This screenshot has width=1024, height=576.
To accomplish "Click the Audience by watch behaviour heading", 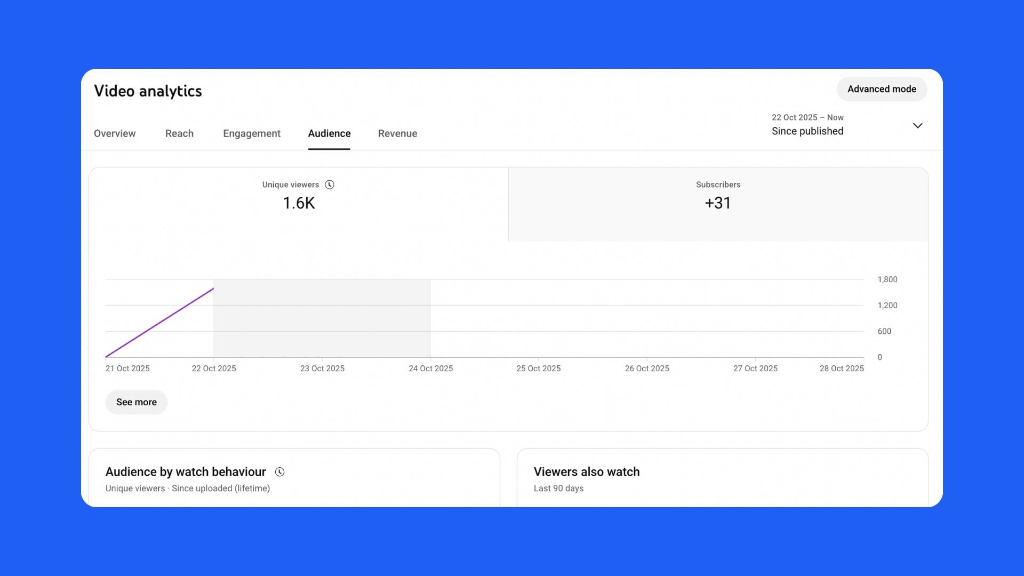I will click(x=186, y=472).
